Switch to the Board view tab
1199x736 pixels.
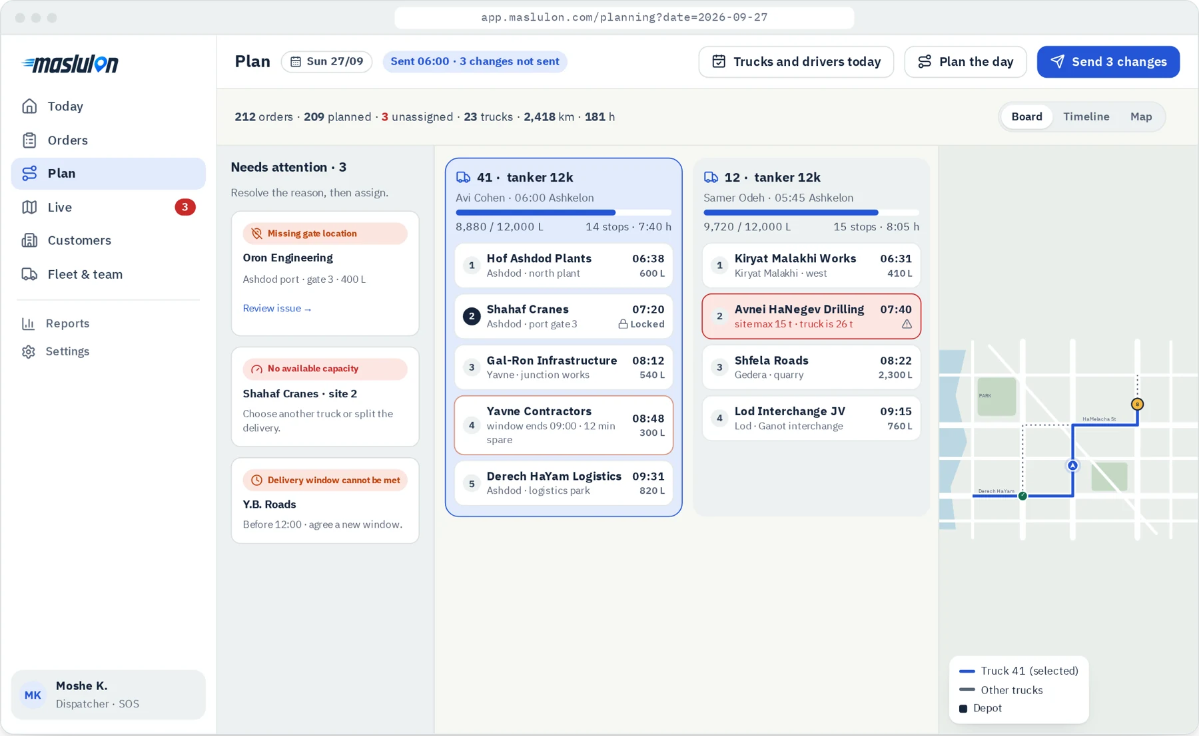(x=1026, y=117)
